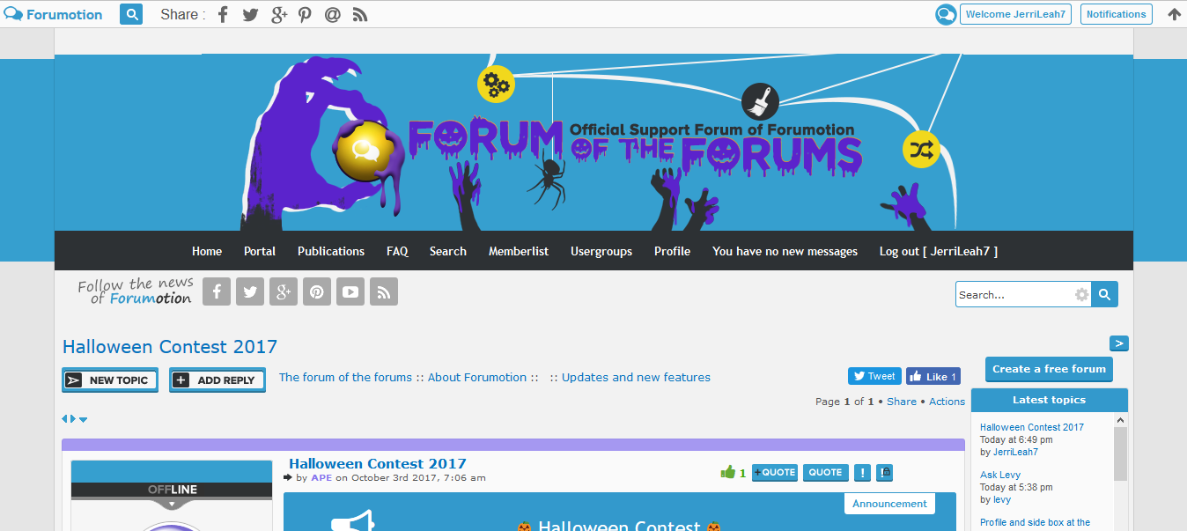This screenshot has width=1187, height=531.
Task: Click the QUOTE button on the post
Action: [826, 472]
